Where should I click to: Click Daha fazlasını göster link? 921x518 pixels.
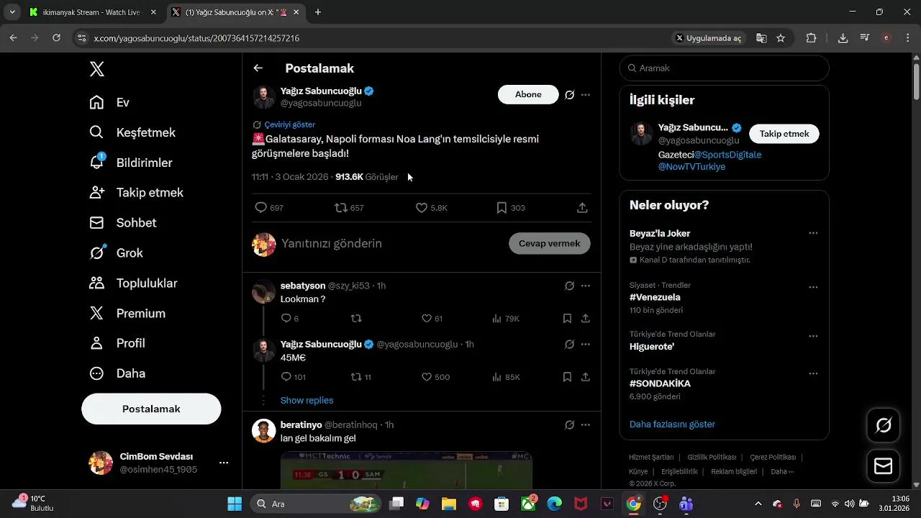(672, 424)
